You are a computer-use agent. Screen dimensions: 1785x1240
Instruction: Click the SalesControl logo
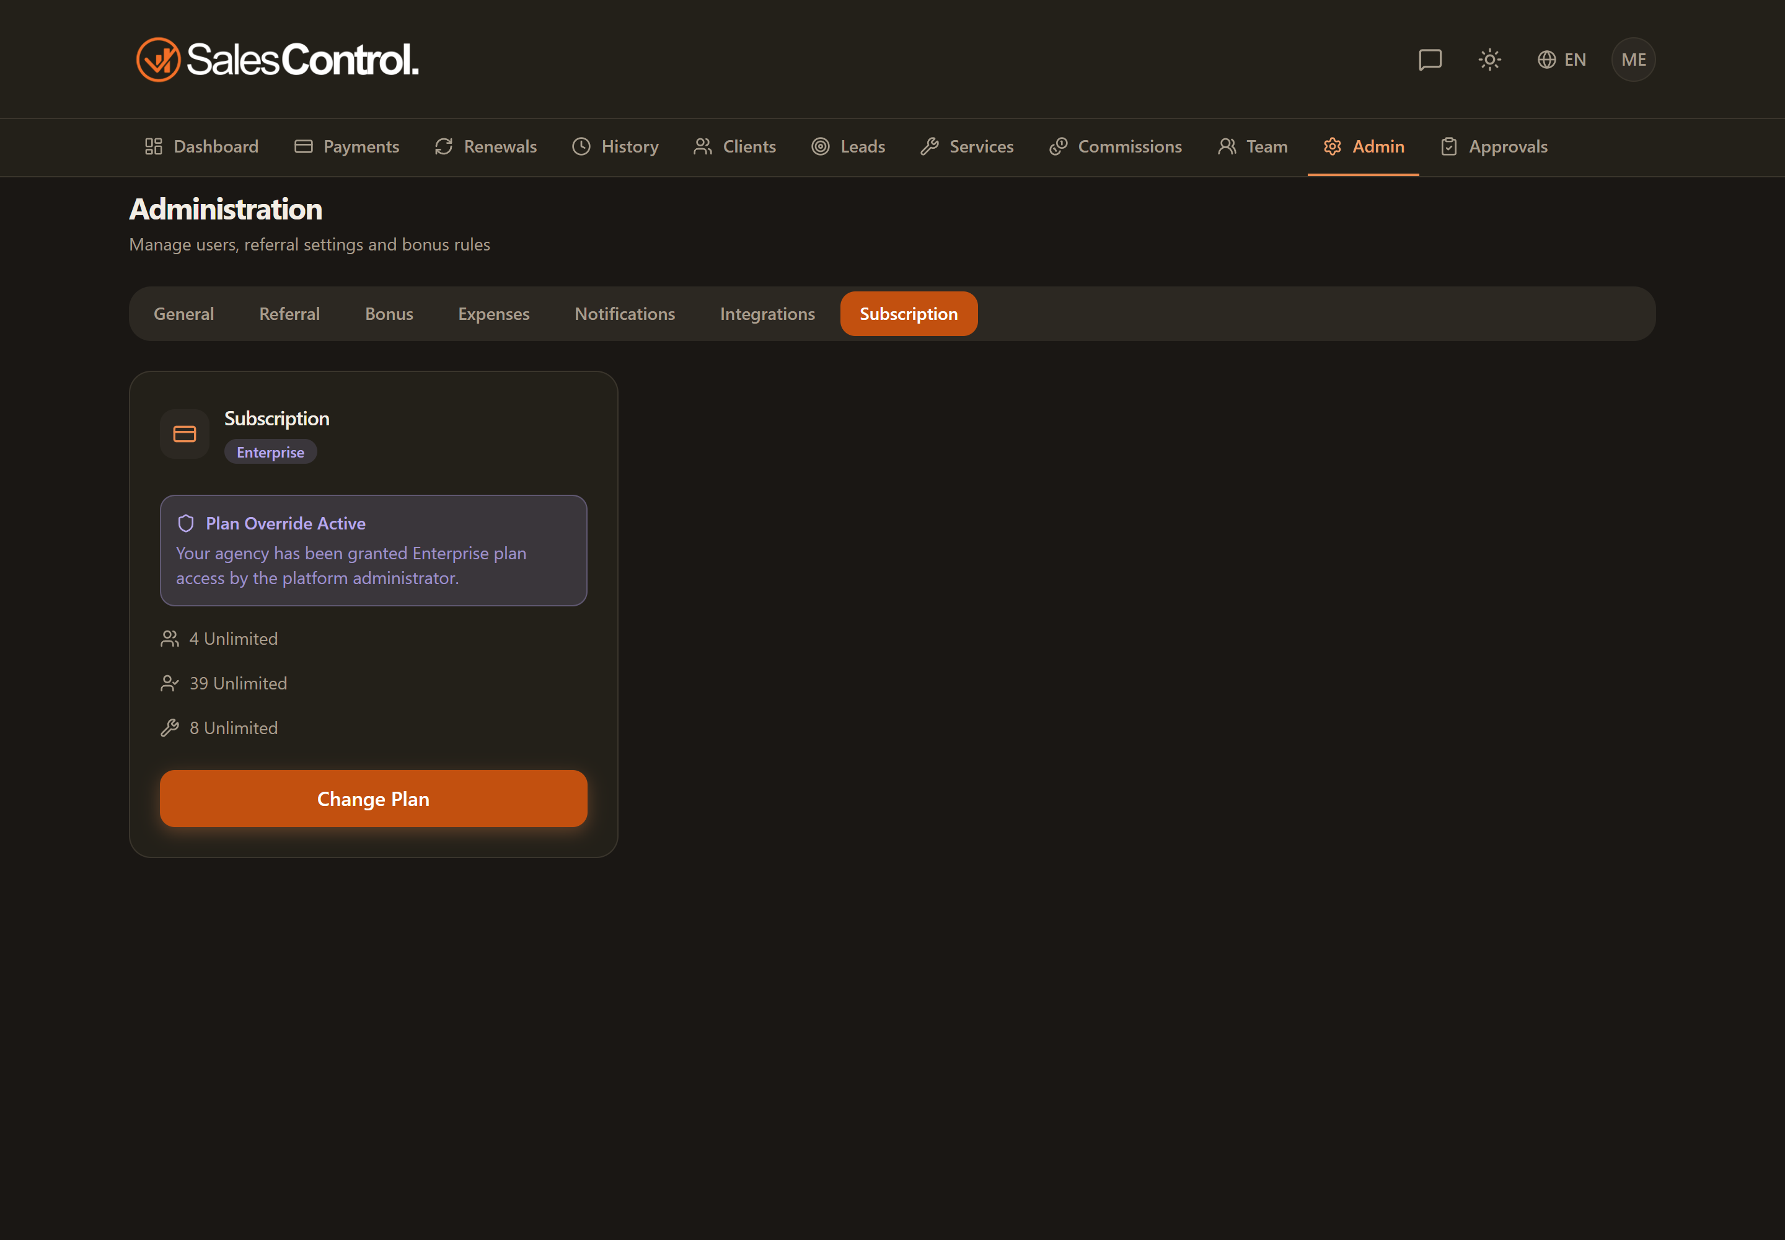click(x=277, y=60)
